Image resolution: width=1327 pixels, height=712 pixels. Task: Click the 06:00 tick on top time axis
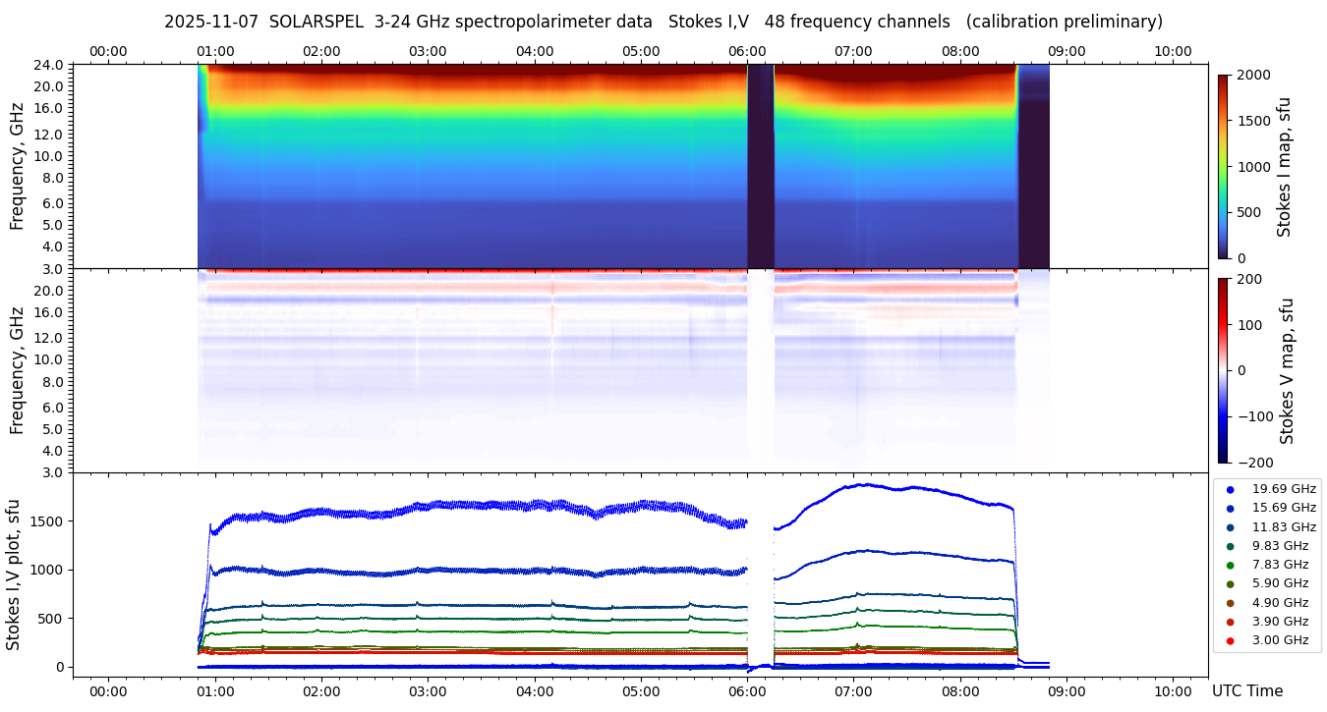click(x=747, y=51)
